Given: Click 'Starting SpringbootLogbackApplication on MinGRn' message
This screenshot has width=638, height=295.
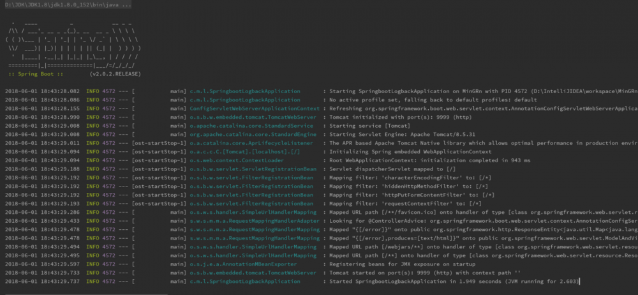Looking at the screenshot, I should click(484, 91).
